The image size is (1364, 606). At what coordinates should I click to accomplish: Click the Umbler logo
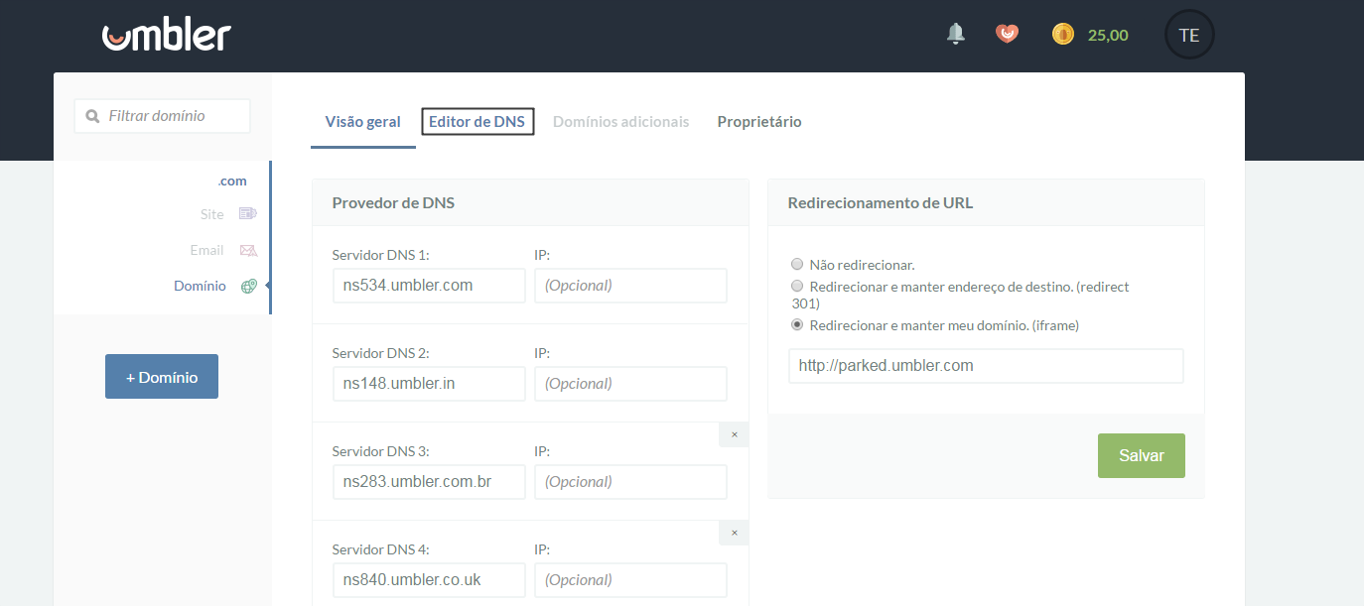click(166, 35)
